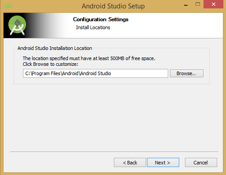This screenshot has width=226, height=175.
Task: Click the Android Studio Setup title text
Action: pos(113,6)
